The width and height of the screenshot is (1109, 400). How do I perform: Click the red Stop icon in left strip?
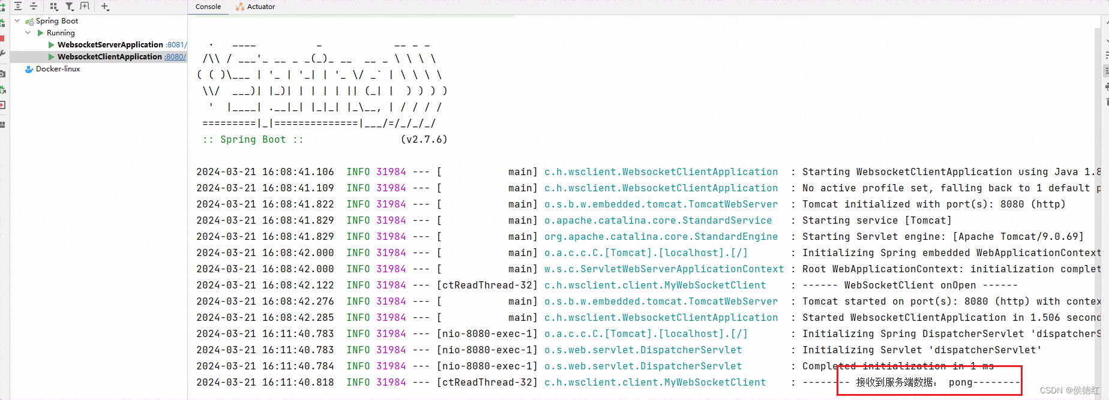(x=2, y=38)
